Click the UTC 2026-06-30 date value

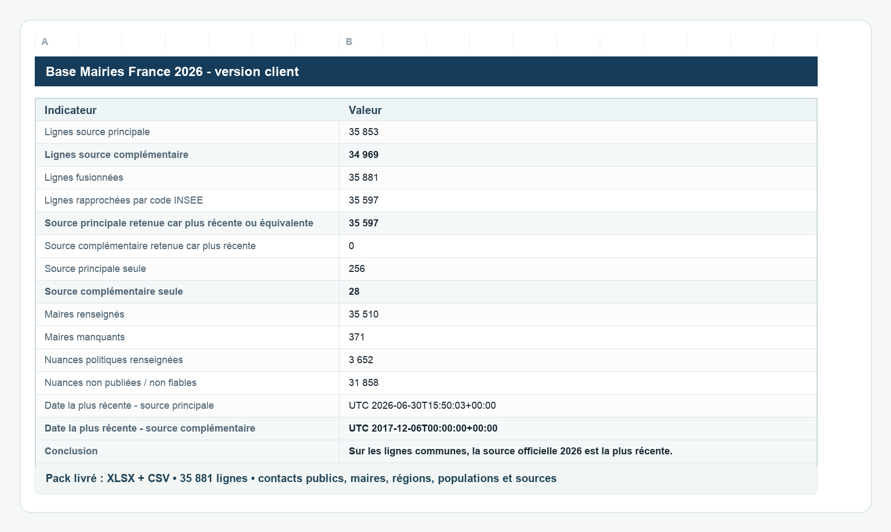coord(578,406)
